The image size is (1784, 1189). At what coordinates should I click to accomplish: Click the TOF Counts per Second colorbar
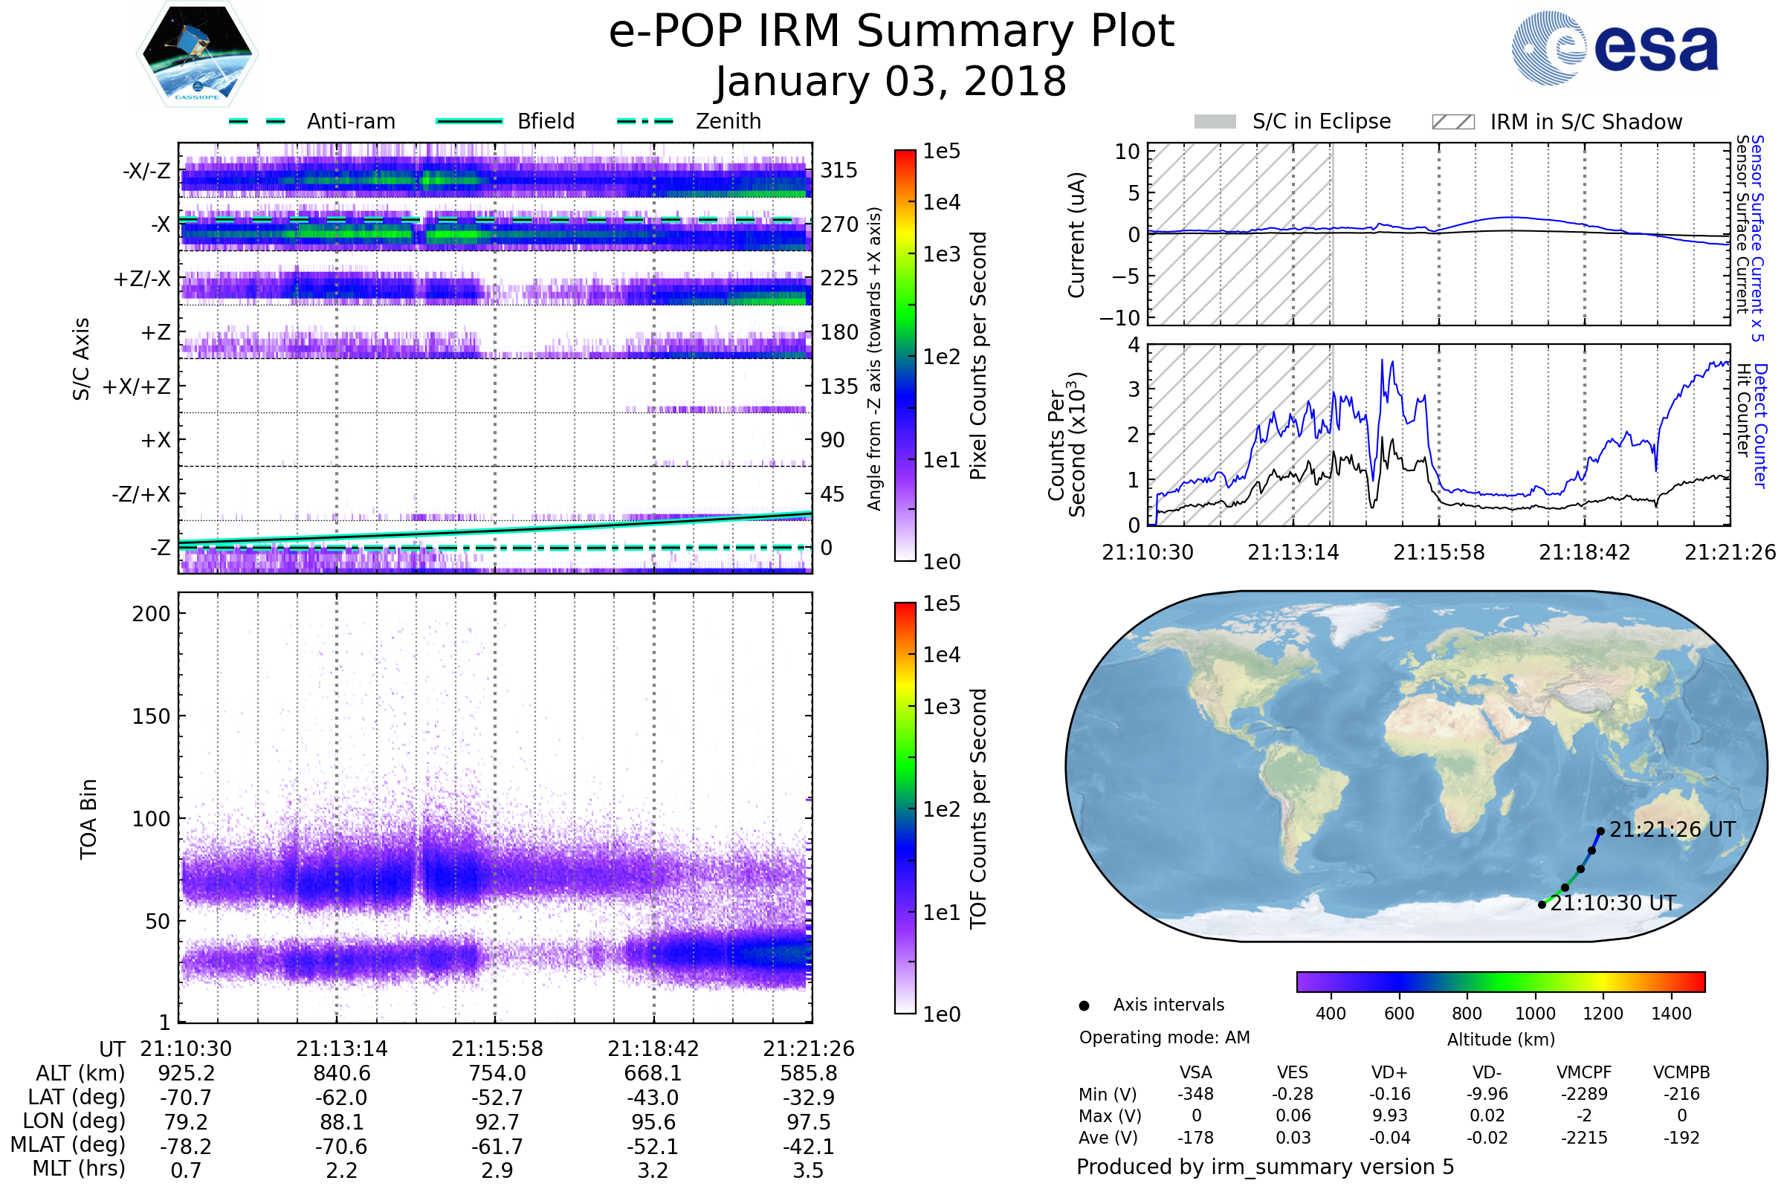(x=905, y=808)
